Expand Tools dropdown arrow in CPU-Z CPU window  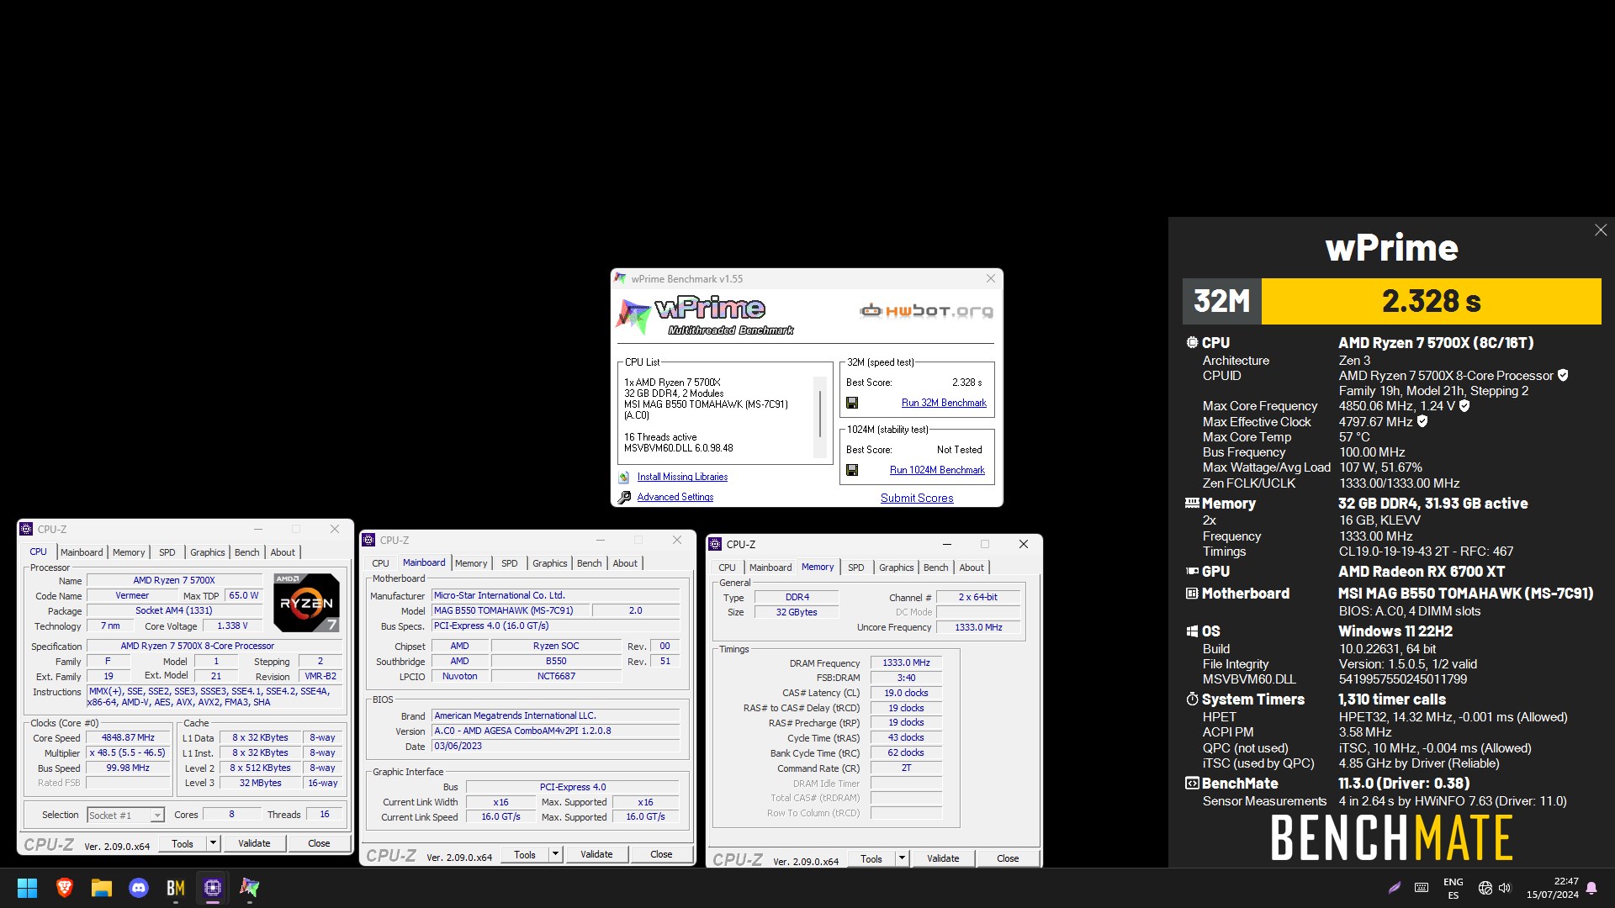pyautogui.click(x=213, y=843)
